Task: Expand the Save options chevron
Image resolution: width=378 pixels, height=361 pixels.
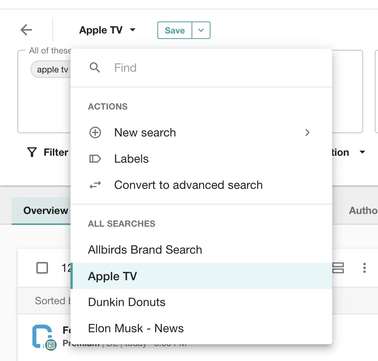Action: [201, 30]
